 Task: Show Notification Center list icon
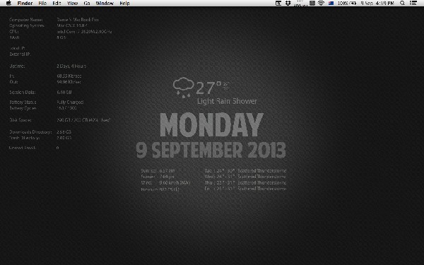coord(413,3)
